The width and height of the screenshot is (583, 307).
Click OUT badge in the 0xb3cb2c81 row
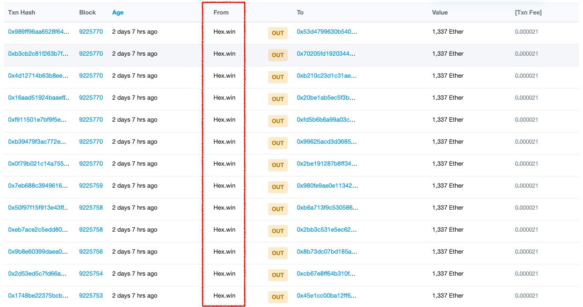point(278,55)
